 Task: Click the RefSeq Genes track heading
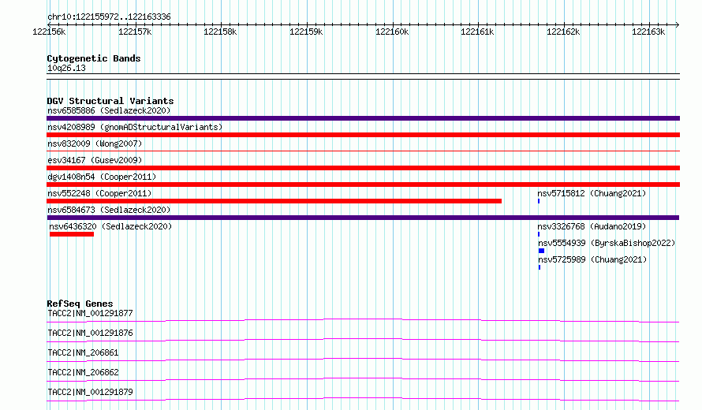(80, 304)
